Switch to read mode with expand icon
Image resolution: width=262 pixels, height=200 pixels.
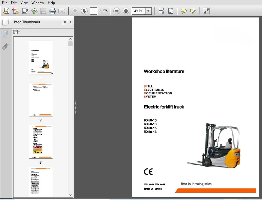coord(206,11)
